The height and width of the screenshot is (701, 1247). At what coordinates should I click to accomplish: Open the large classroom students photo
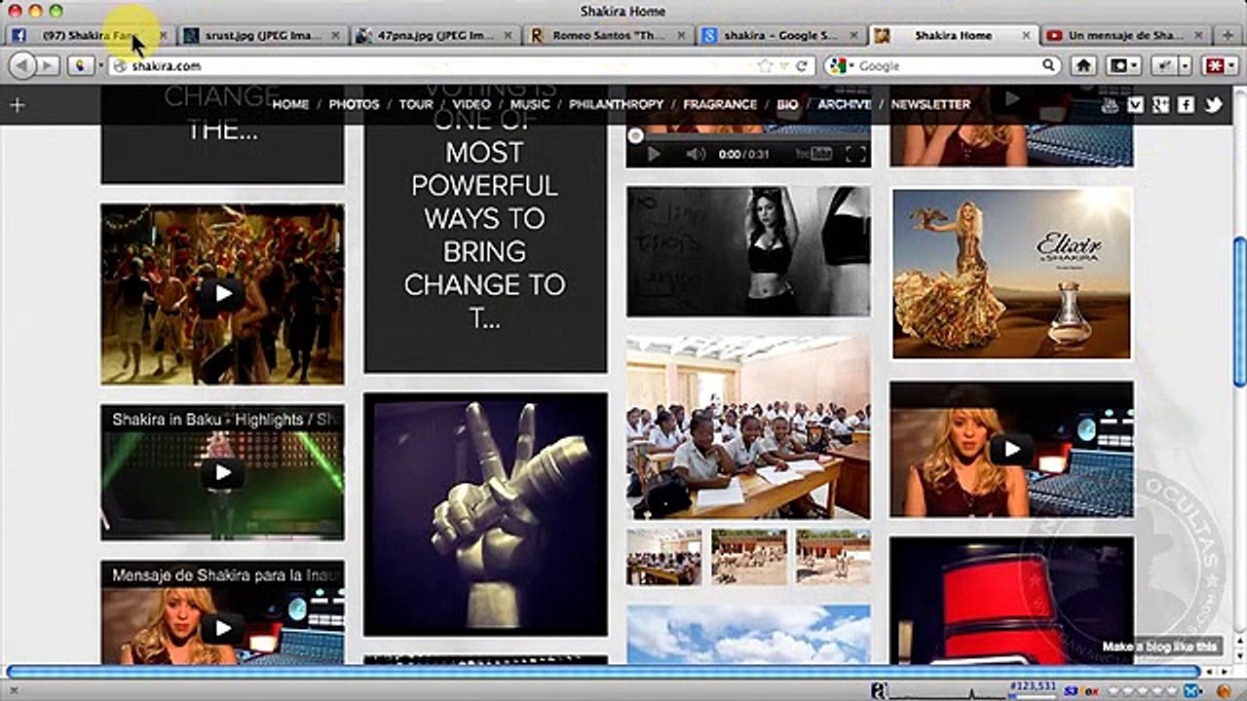[x=748, y=427]
